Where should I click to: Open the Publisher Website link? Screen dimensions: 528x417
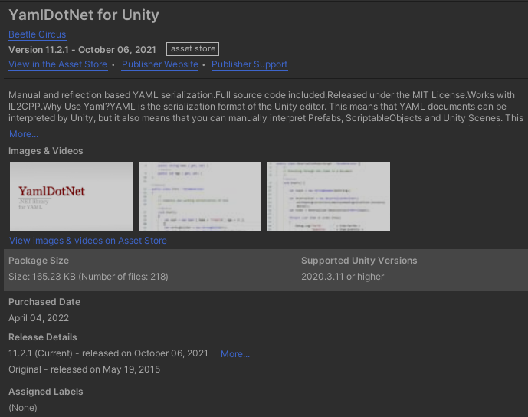160,64
